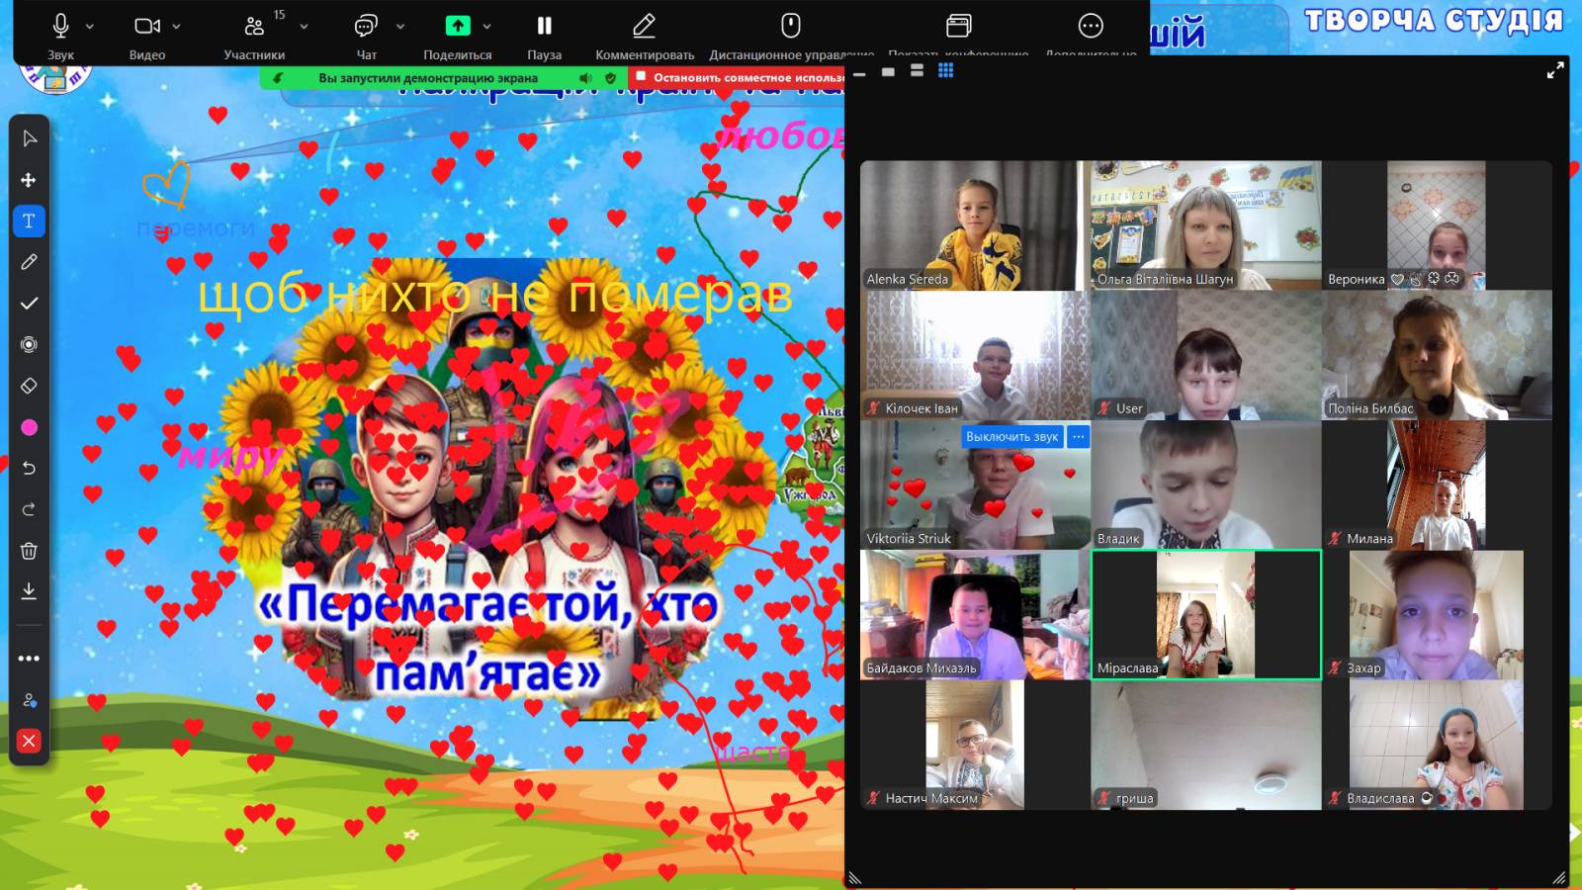Select the Захар video tile
The height and width of the screenshot is (890, 1582).
point(1437,614)
